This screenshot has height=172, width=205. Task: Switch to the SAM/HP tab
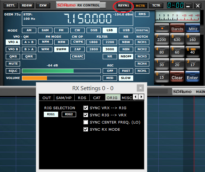pyautogui.click(x=64, y=98)
